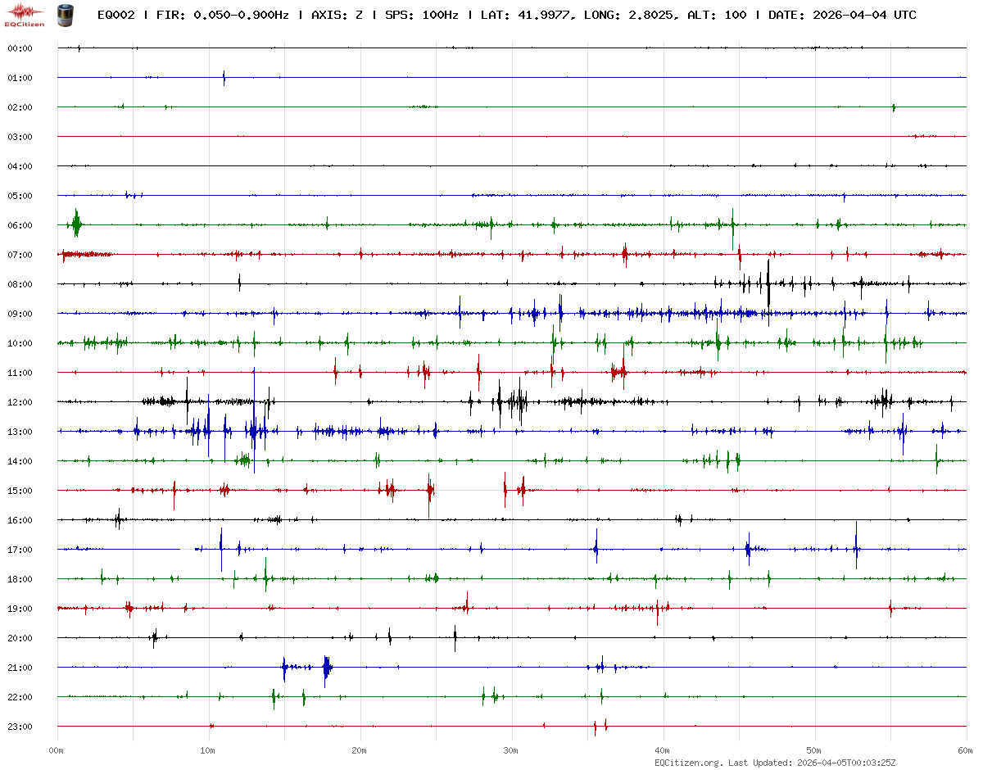Image resolution: width=983 pixels, height=770 pixels.
Task: Pick the 12:00 hour label
Action: click(x=20, y=402)
